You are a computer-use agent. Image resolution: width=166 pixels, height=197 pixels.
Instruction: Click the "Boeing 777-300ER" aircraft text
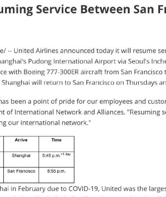[x=51, y=72]
